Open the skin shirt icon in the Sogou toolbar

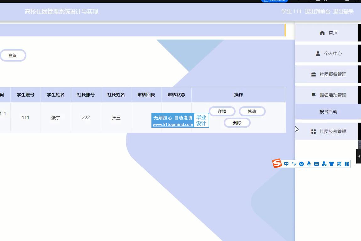coord(331,164)
